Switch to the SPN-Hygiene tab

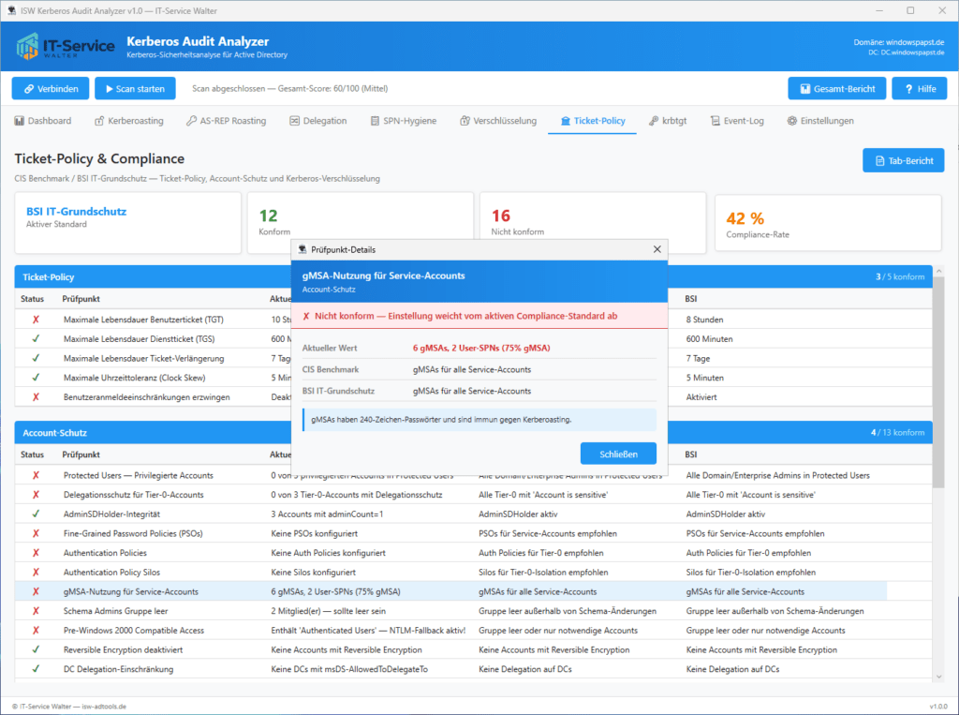403,121
